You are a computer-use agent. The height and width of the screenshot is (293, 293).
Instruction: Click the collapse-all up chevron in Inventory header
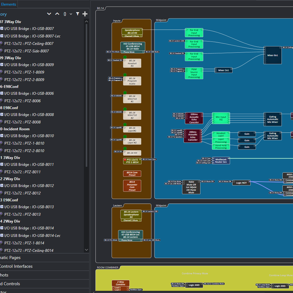[x=57, y=14]
